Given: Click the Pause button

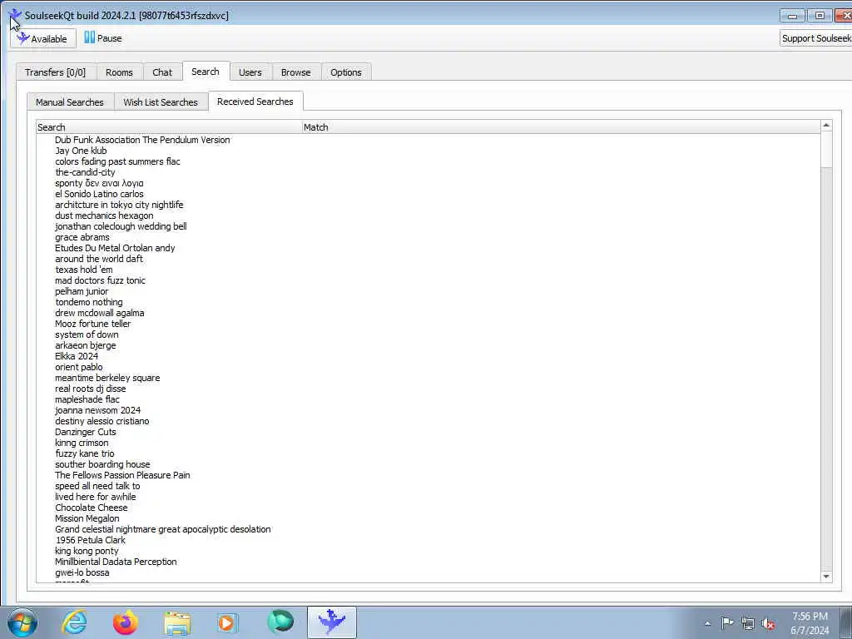Looking at the screenshot, I should (103, 38).
